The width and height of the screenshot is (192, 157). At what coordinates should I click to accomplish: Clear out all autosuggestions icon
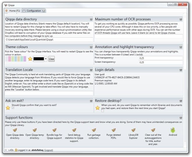[x=153, y=130]
